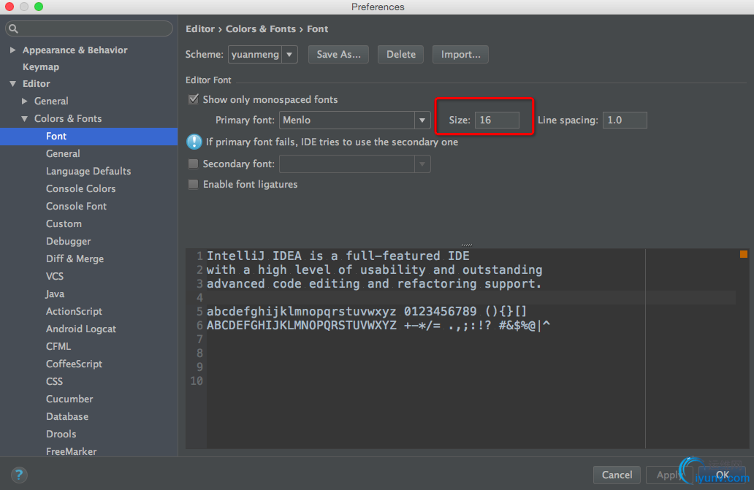754x490 pixels.
Task: Open CoffeeScript color settings
Action: tap(74, 364)
